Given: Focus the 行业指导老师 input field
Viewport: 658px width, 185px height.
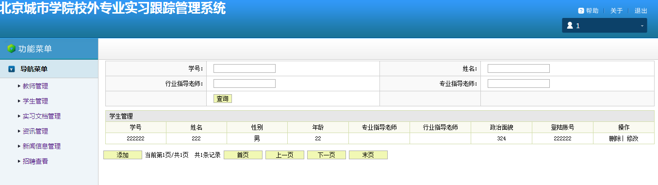Looking at the screenshot, I should (245, 84).
